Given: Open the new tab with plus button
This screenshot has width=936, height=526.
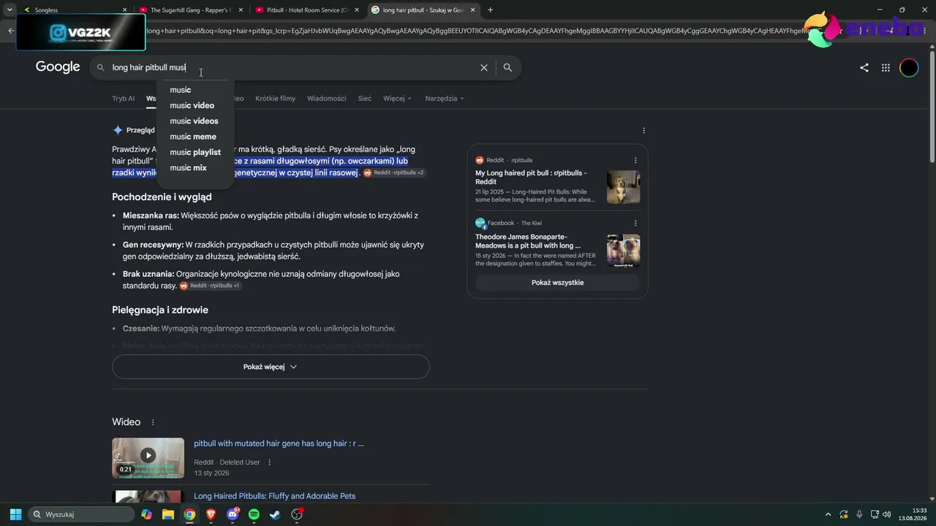Looking at the screenshot, I should click(x=490, y=10).
